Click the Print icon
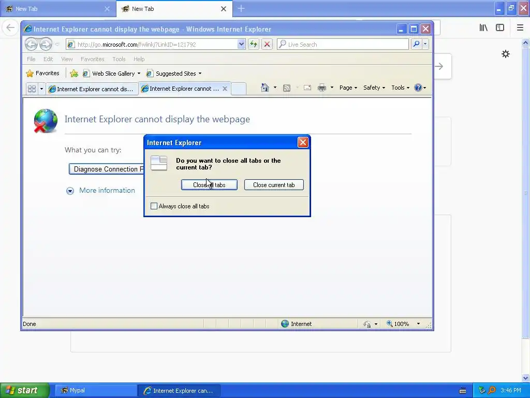Image resolution: width=530 pixels, height=398 pixels. coord(322,88)
